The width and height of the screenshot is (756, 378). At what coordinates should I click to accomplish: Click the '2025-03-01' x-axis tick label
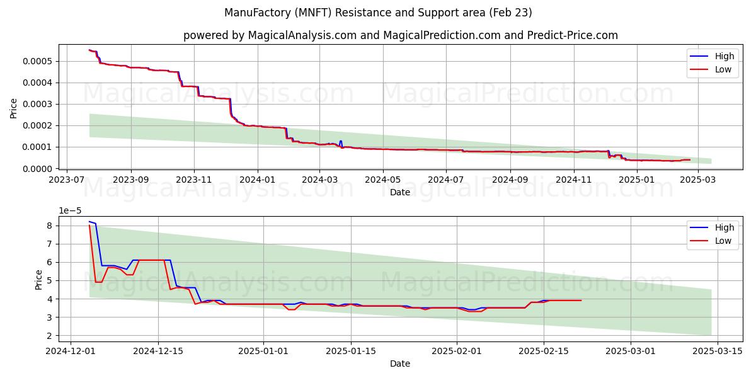pos(630,352)
